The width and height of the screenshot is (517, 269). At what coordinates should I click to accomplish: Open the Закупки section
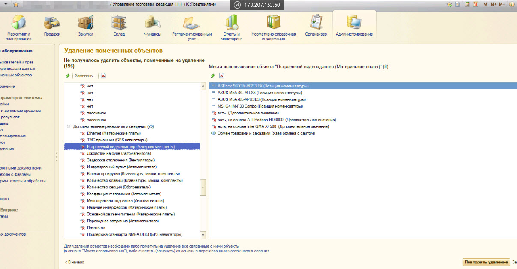pos(85,26)
